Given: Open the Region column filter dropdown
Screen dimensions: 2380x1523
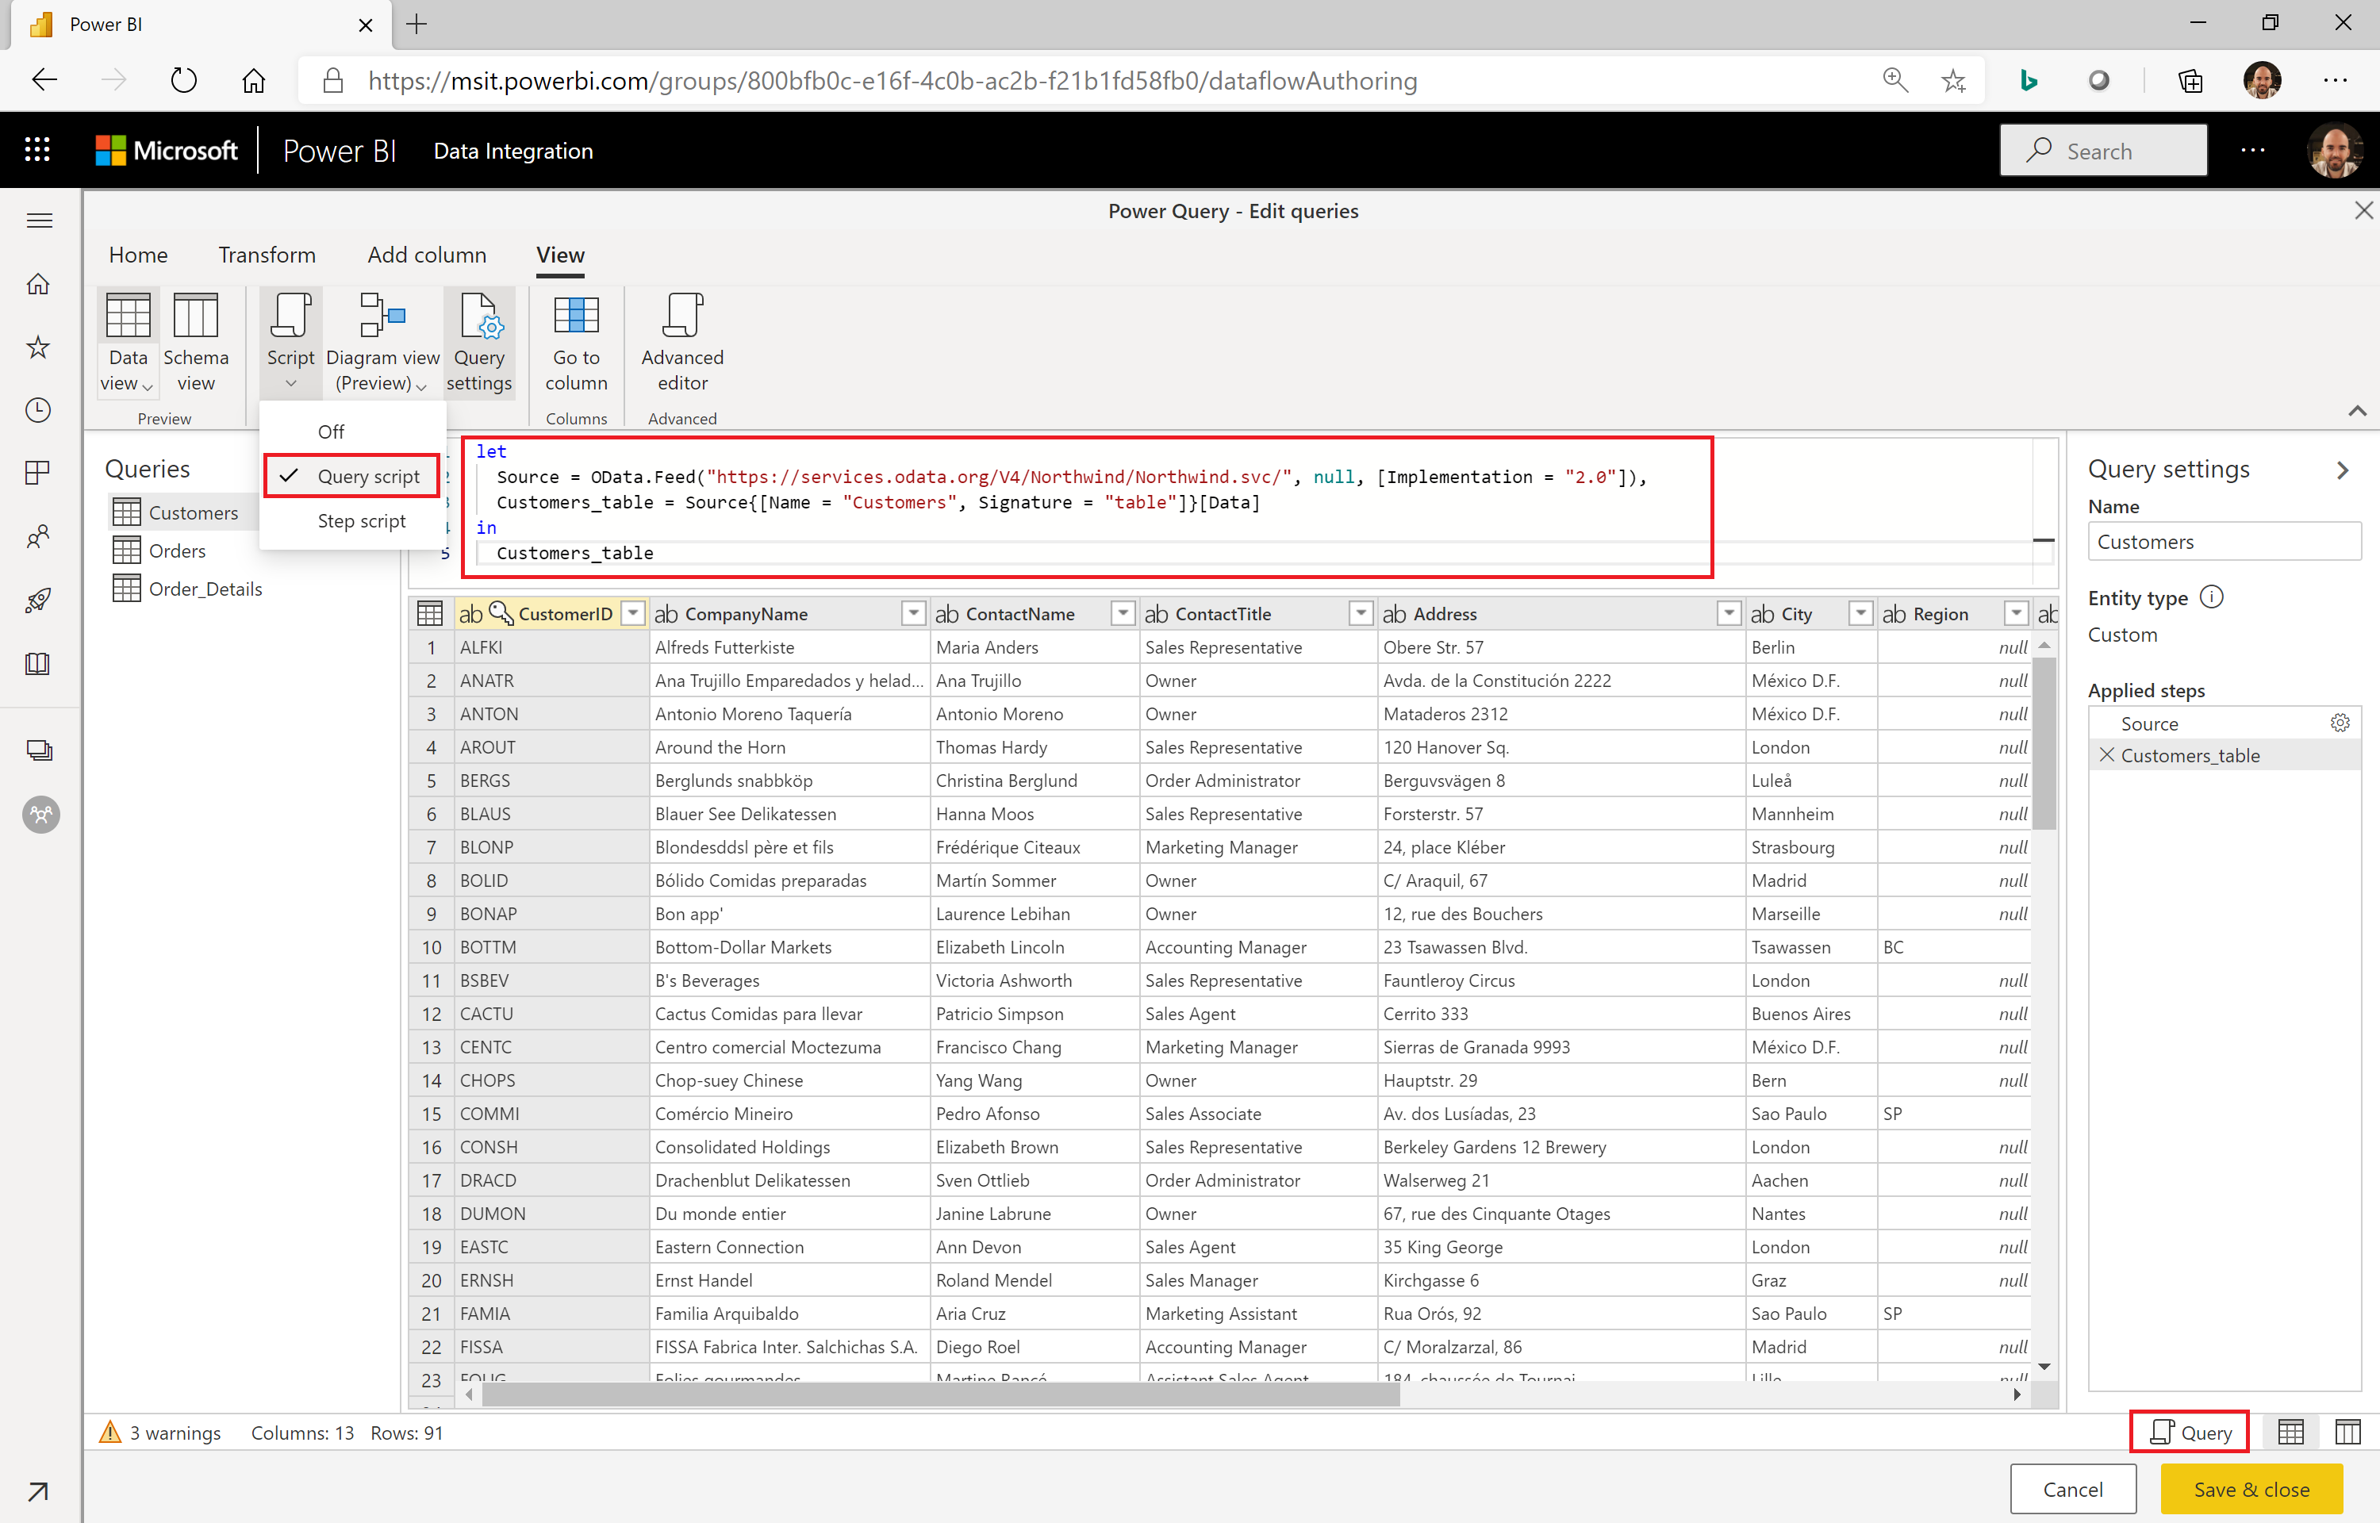Looking at the screenshot, I should point(2016,614).
